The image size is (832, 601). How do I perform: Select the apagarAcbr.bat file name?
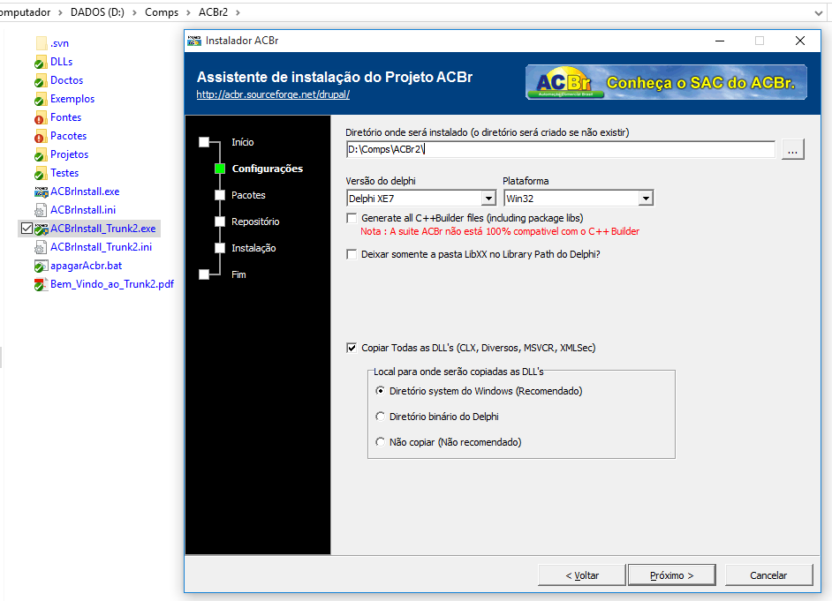[86, 266]
